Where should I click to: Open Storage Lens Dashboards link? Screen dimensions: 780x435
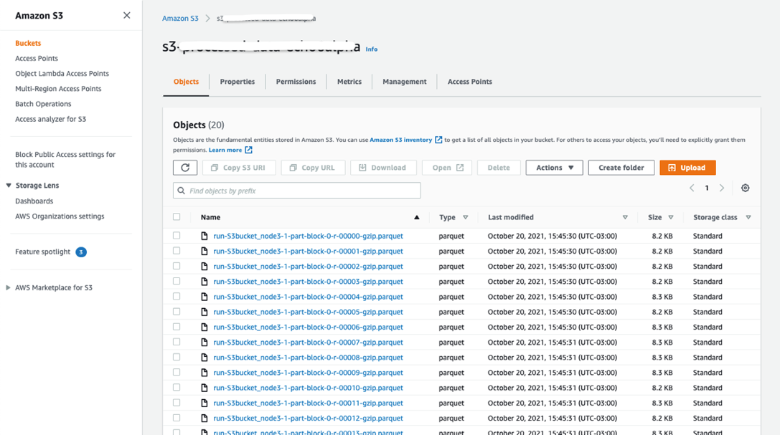(34, 201)
